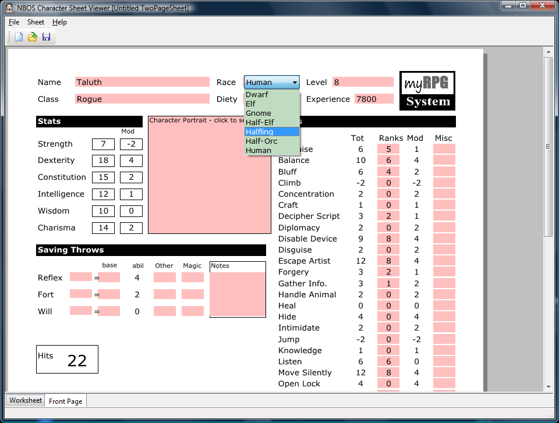Click the Class field showing Rogue
The width and height of the screenshot is (559, 423).
click(x=142, y=99)
